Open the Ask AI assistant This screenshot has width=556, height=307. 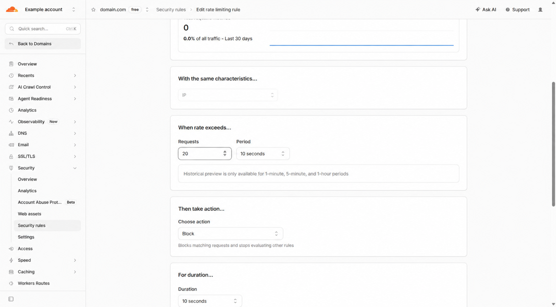[x=486, y=10]
